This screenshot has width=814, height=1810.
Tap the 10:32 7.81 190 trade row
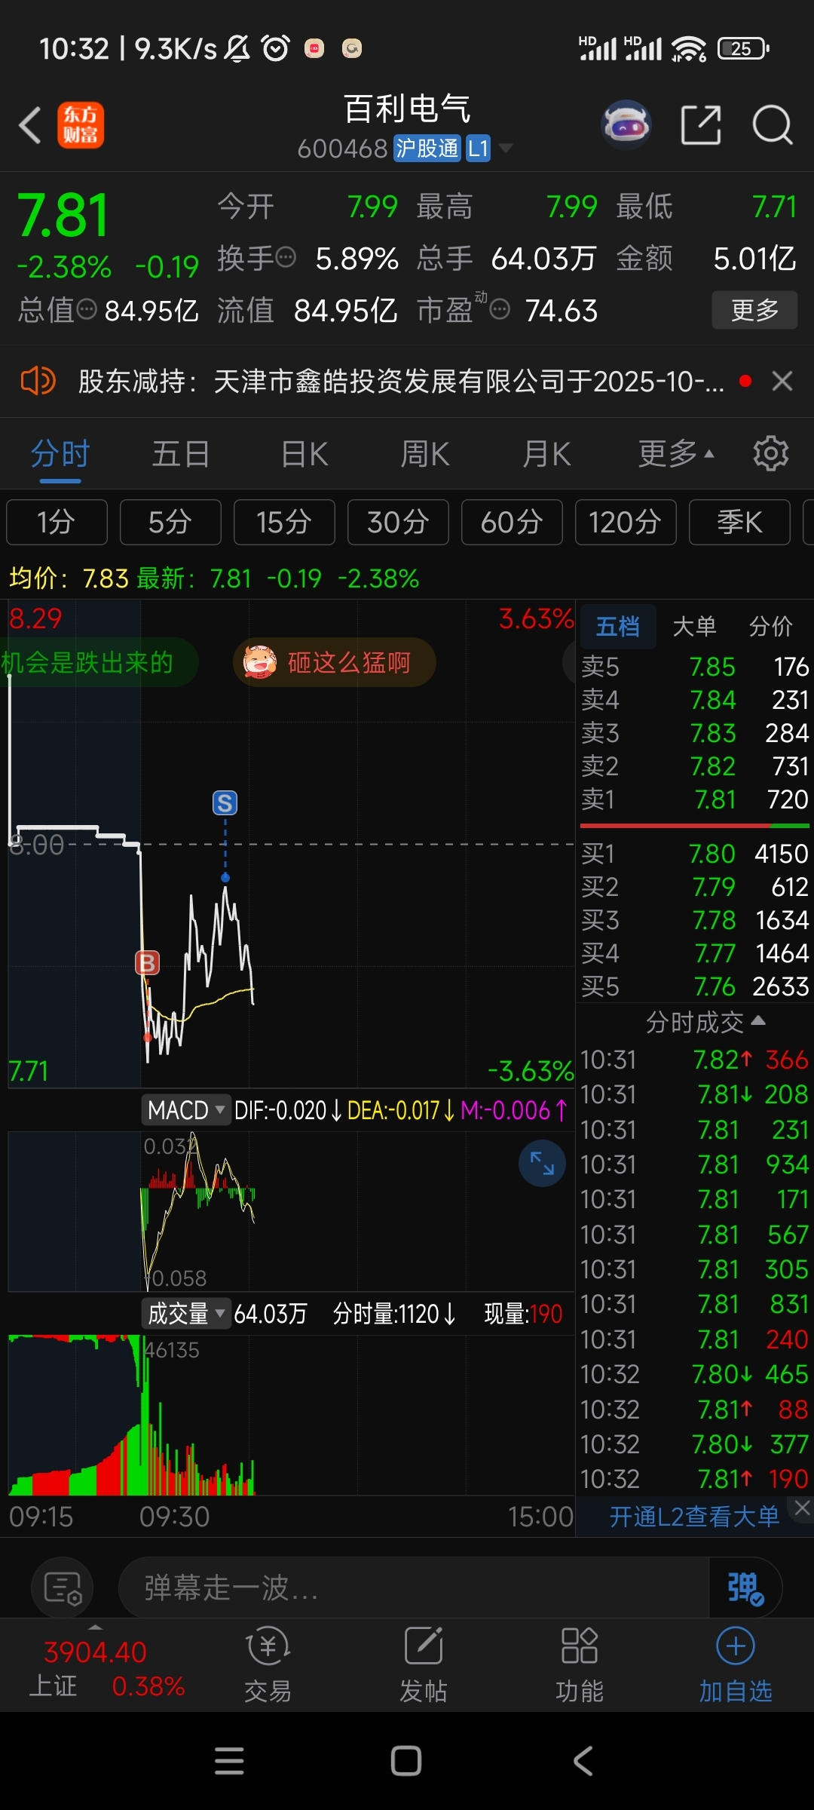coord(694,1479)
